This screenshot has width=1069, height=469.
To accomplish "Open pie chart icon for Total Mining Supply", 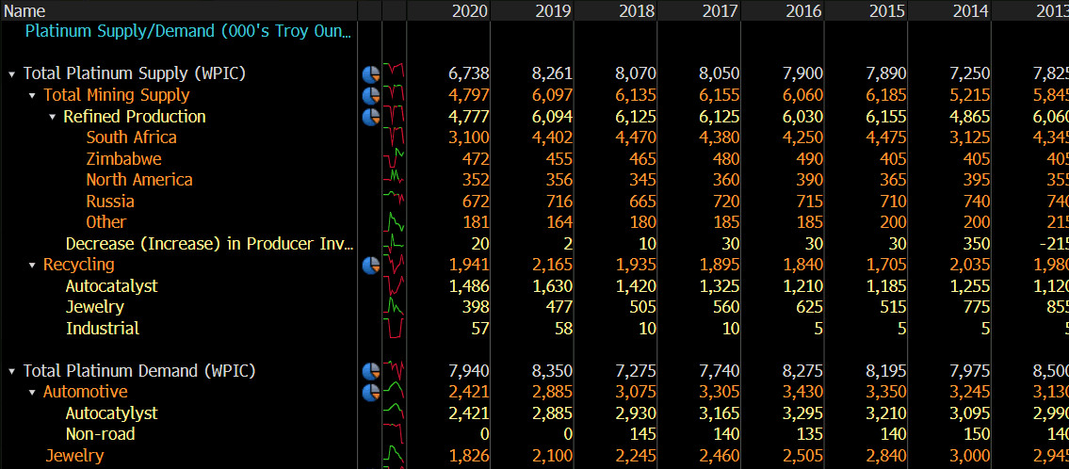I will (370, 95).
